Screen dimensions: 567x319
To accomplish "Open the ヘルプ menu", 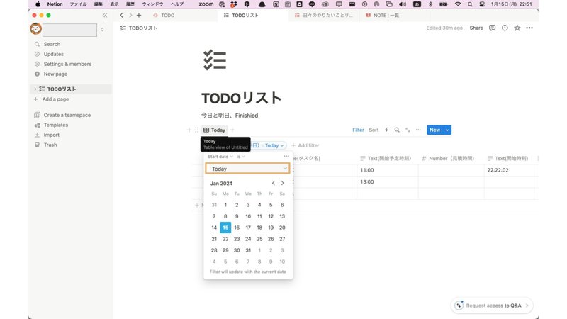I will 177,4.
